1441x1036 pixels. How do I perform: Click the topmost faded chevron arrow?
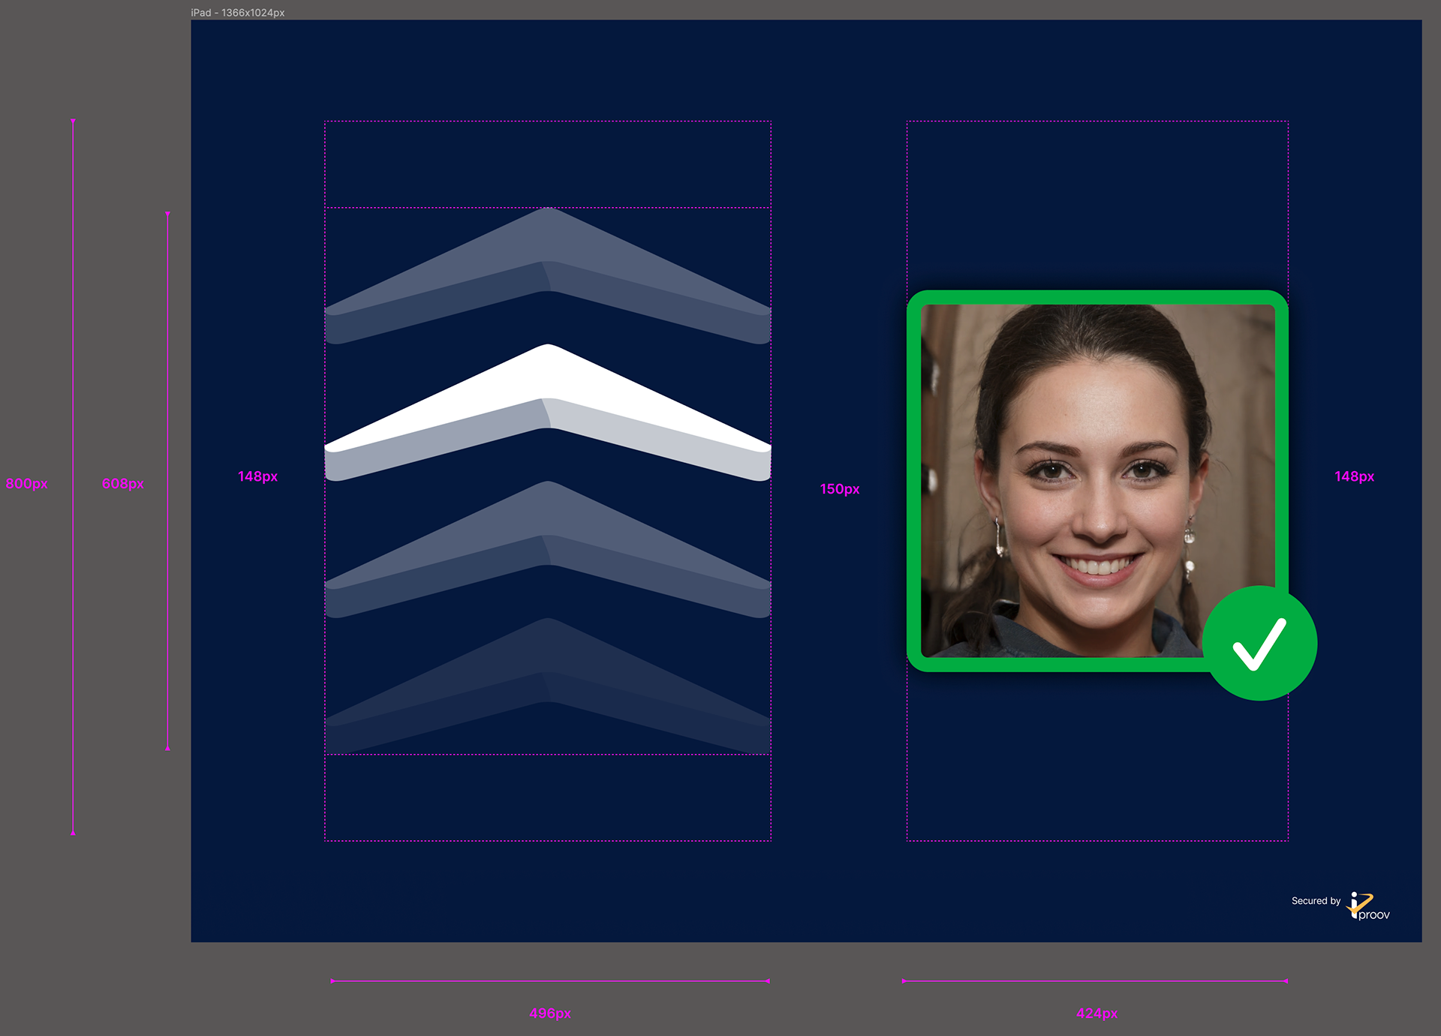(x=548, y=275)
